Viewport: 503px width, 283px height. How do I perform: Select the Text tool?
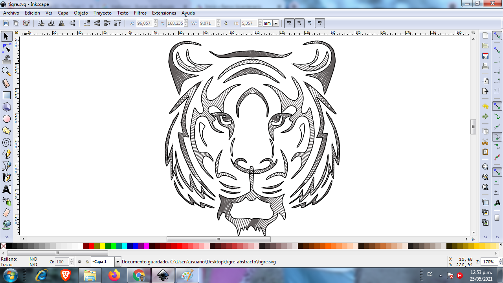click(6, 189)
